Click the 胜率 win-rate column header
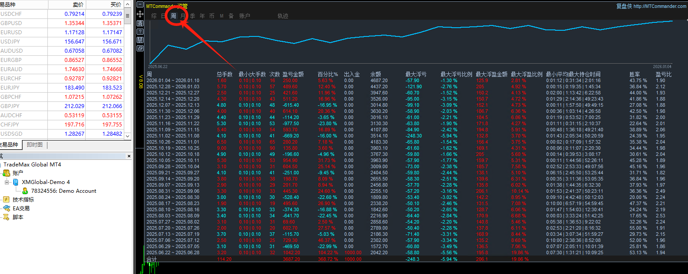This screenshot has height=274, width=688. tap(635, 74)
